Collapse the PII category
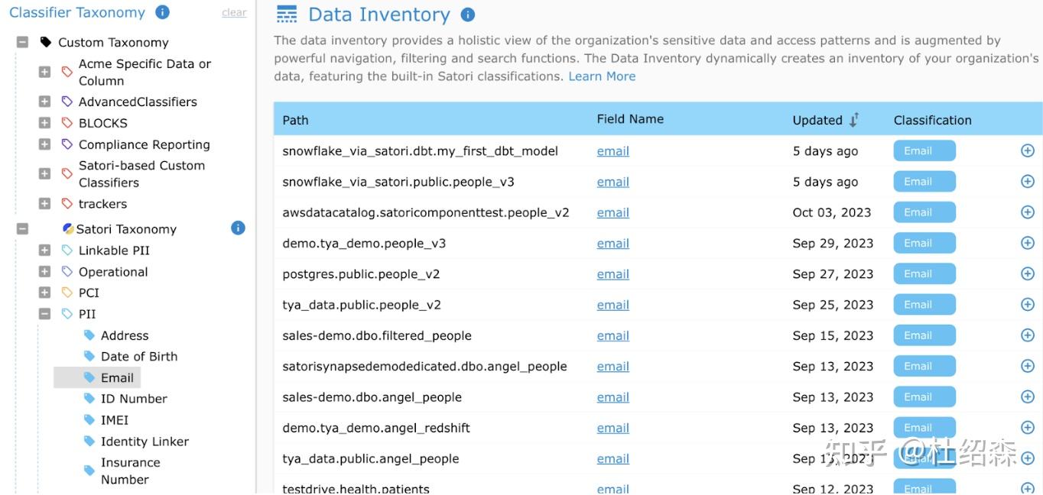 (44, 313)
